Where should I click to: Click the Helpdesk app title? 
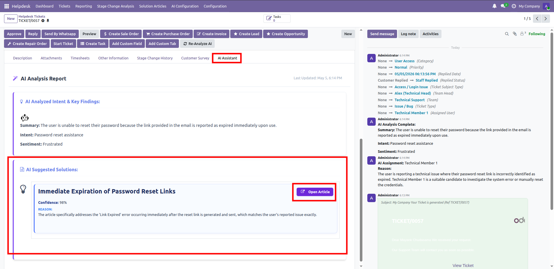pyautogui.click(x=21, y=6)
